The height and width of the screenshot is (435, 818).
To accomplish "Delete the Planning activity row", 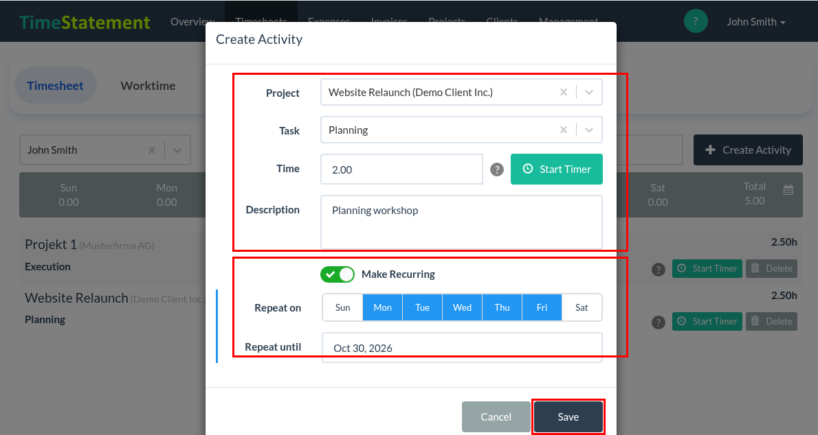I will (771, 321).
